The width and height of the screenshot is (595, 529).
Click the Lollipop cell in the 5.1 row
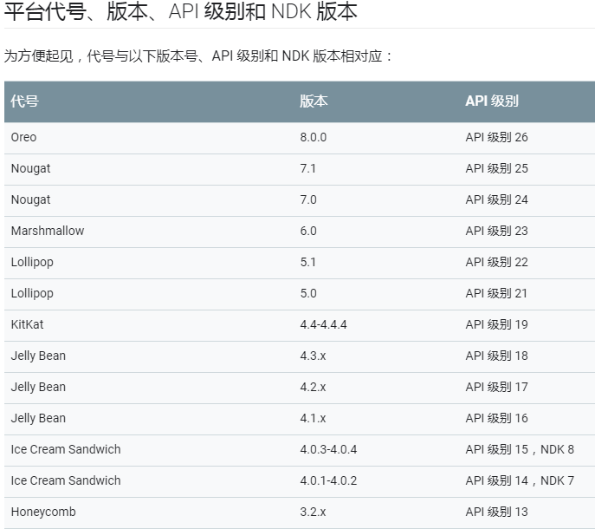click(x=32, y=262)
